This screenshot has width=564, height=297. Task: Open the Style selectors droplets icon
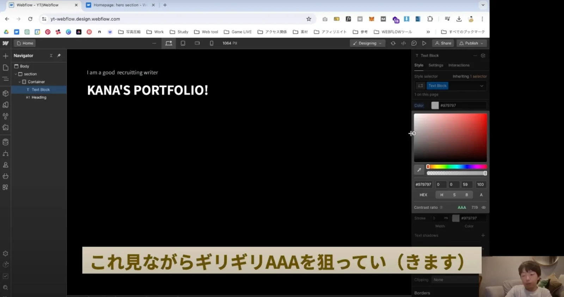(x=6, y=116)
